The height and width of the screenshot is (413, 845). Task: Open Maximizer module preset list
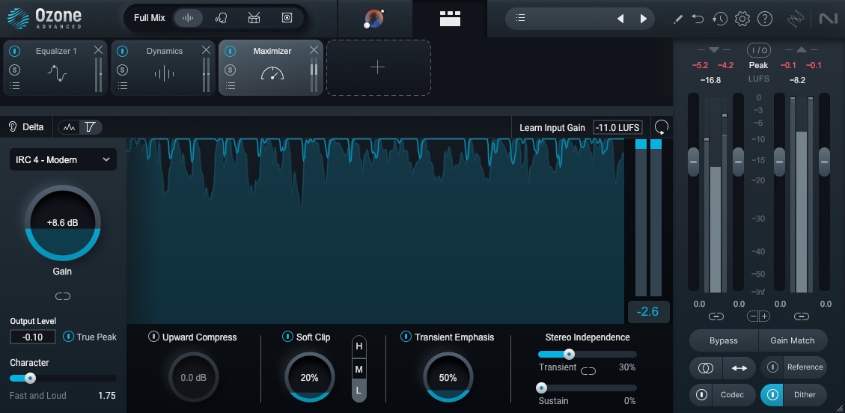[230, 85]
